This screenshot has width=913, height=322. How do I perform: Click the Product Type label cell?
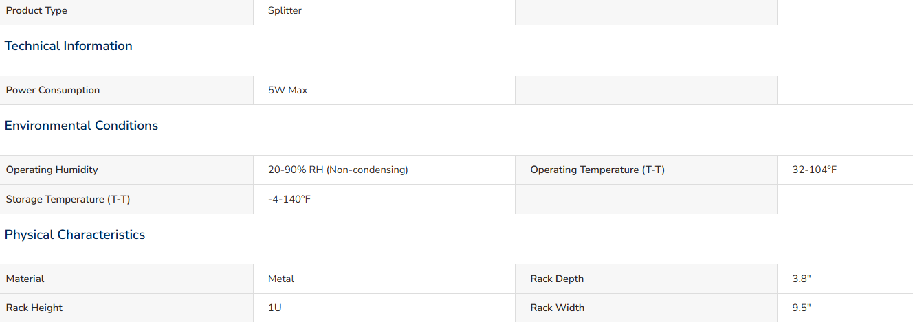[126, 11]
